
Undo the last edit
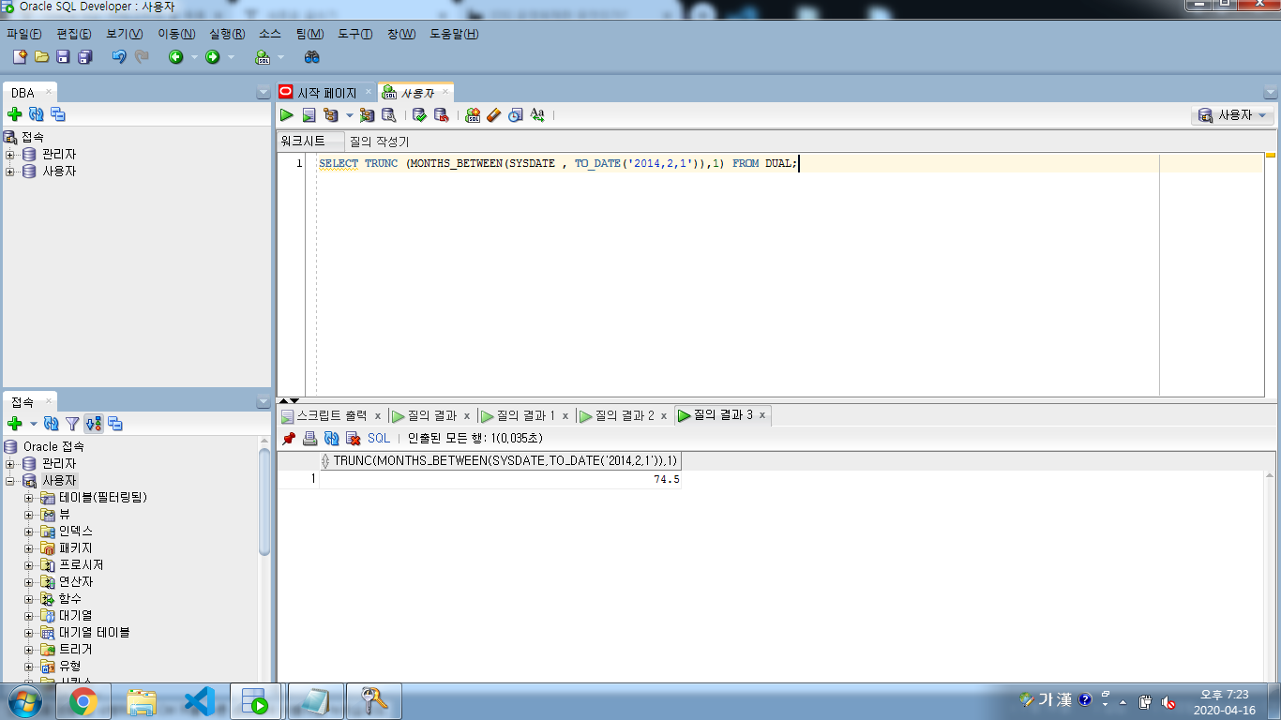118,57
